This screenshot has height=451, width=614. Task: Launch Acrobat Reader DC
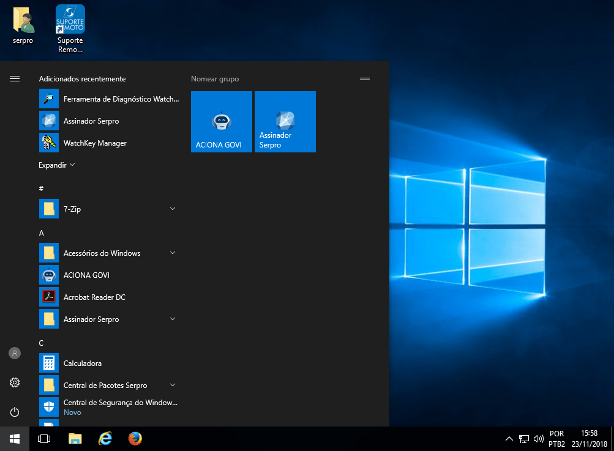(x=94, y=297)
